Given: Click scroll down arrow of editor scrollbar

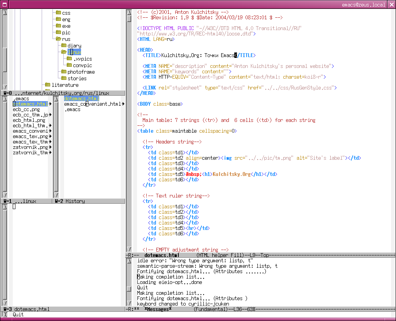Looking at the screenshot, I should click(130, 249).
